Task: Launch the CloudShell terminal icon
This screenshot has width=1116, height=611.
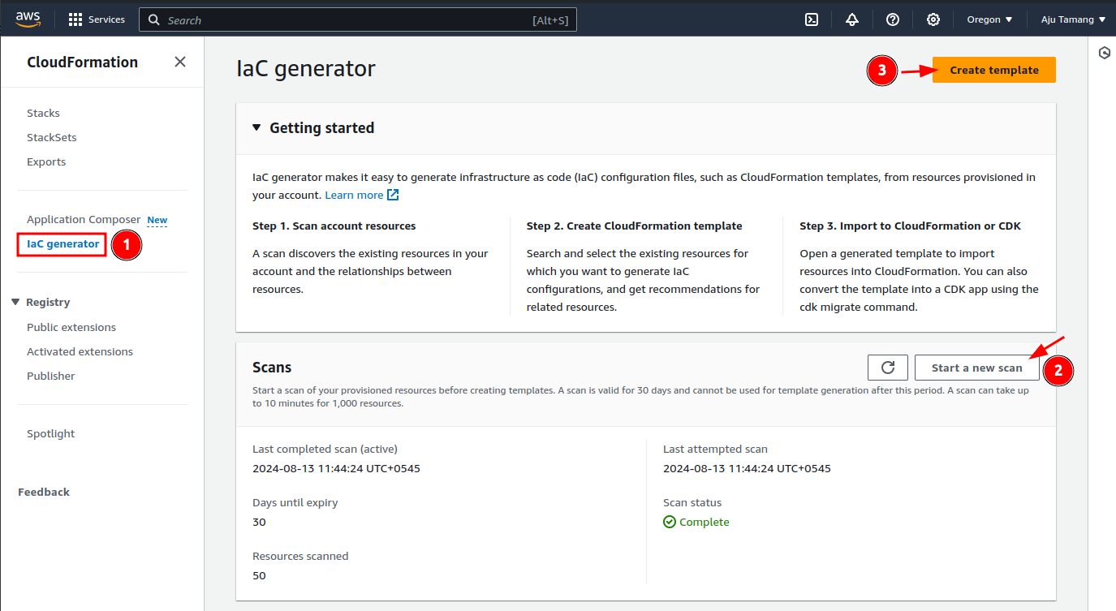Action: (811, 19)
